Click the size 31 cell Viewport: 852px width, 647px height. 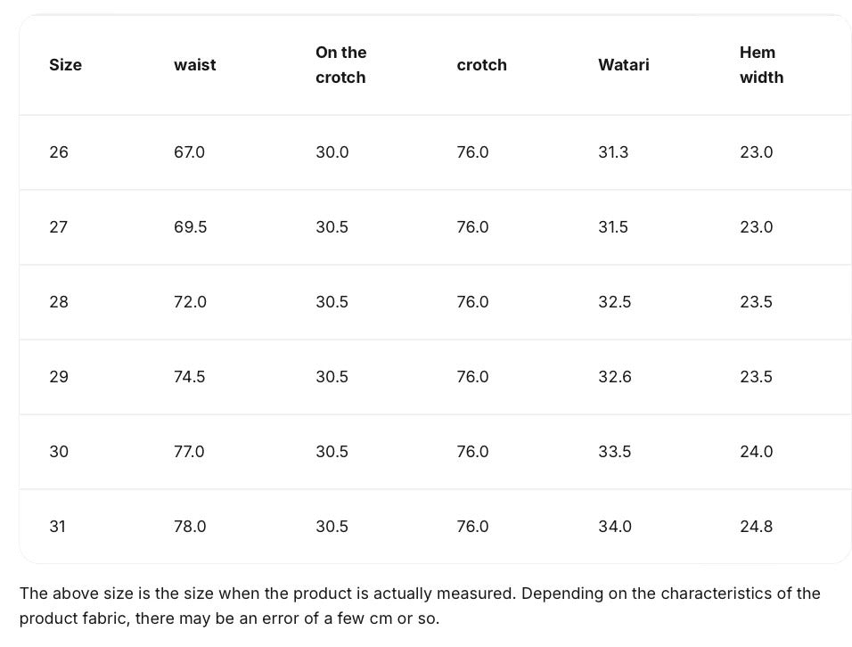(x=58, y=527)
